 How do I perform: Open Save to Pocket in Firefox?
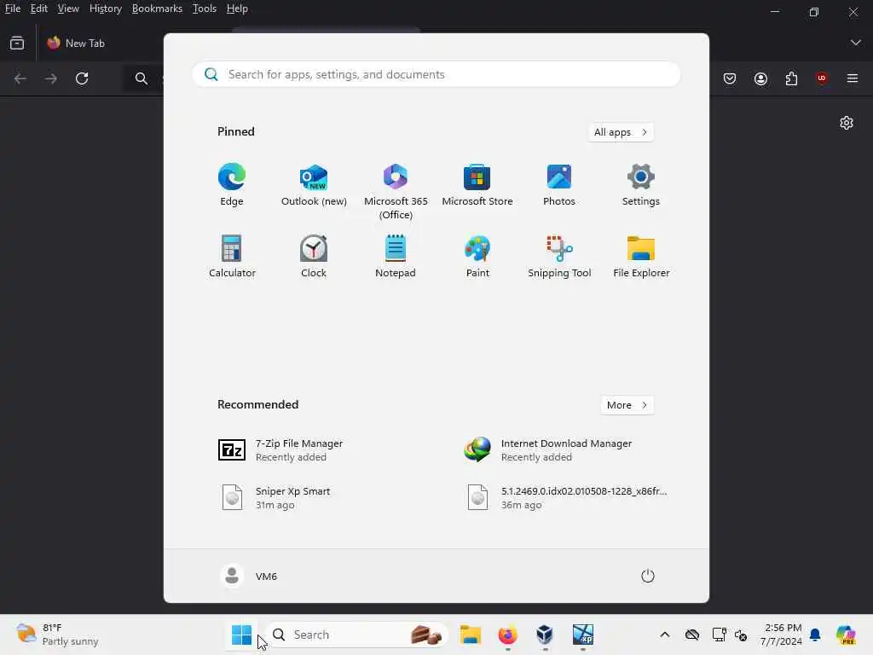[x=730, y=78]
